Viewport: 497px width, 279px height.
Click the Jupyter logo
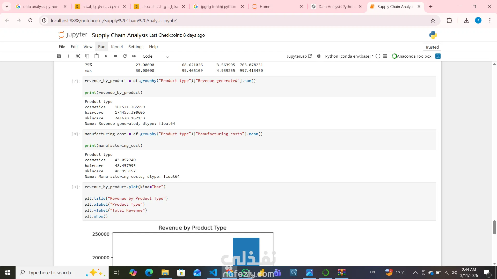[x=73, y=35]
